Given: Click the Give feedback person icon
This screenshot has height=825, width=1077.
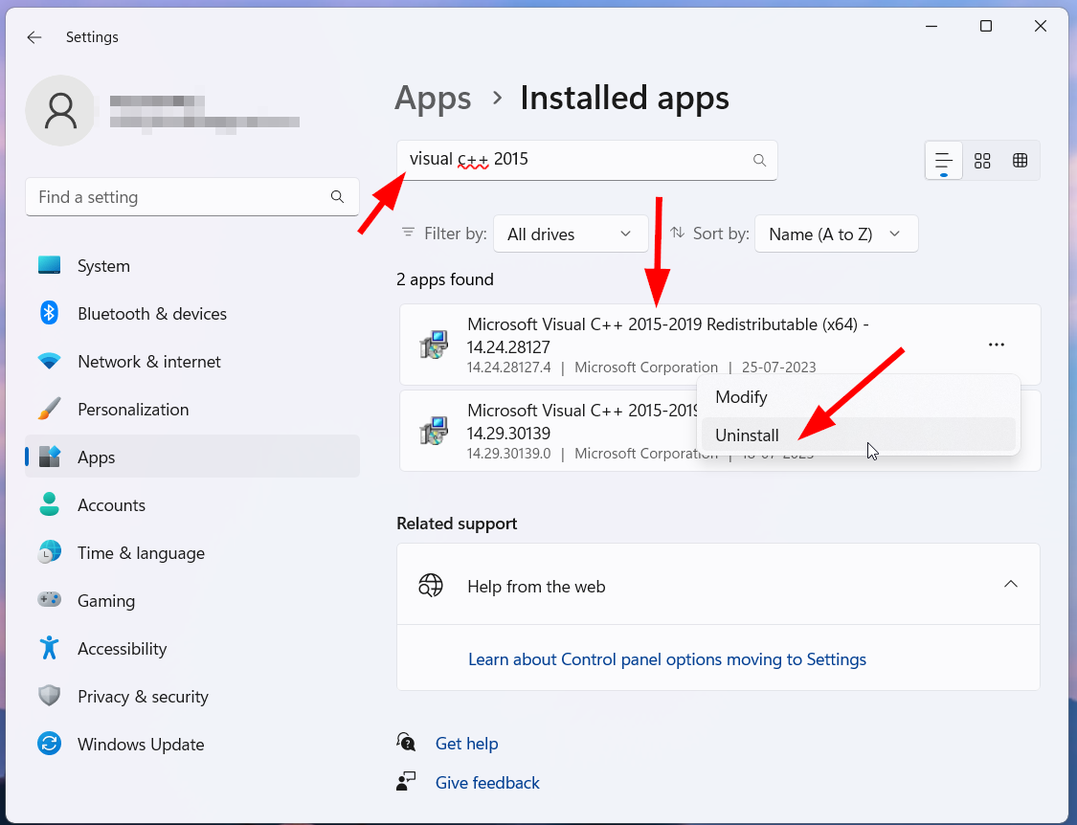Looking at the screenshot, I should [x=406, y=781].
